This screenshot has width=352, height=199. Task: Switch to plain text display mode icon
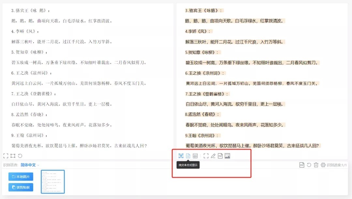coord(188,156)
